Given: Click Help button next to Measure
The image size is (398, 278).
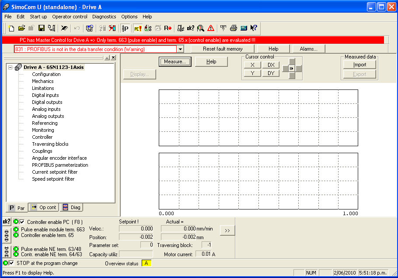Looking at the screenshot, I should tap(211, 62).
